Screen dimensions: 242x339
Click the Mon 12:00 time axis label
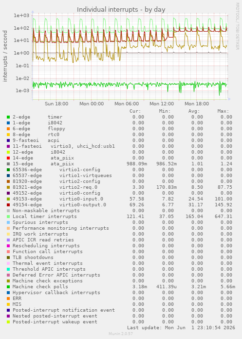click(162, 104)
